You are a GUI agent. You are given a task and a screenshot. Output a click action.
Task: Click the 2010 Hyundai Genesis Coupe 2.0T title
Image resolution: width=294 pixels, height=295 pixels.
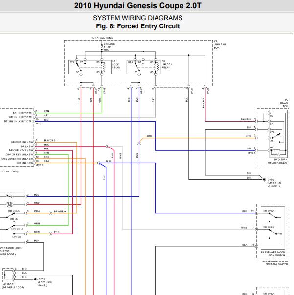pos(137,6)
